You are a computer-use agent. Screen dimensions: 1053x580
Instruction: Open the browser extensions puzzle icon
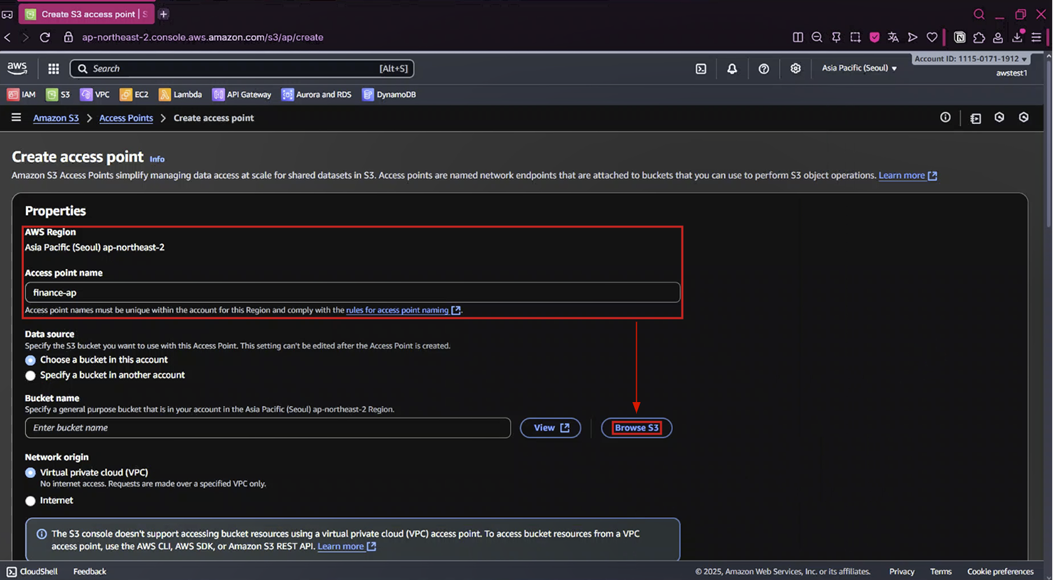tap(979, 37)
